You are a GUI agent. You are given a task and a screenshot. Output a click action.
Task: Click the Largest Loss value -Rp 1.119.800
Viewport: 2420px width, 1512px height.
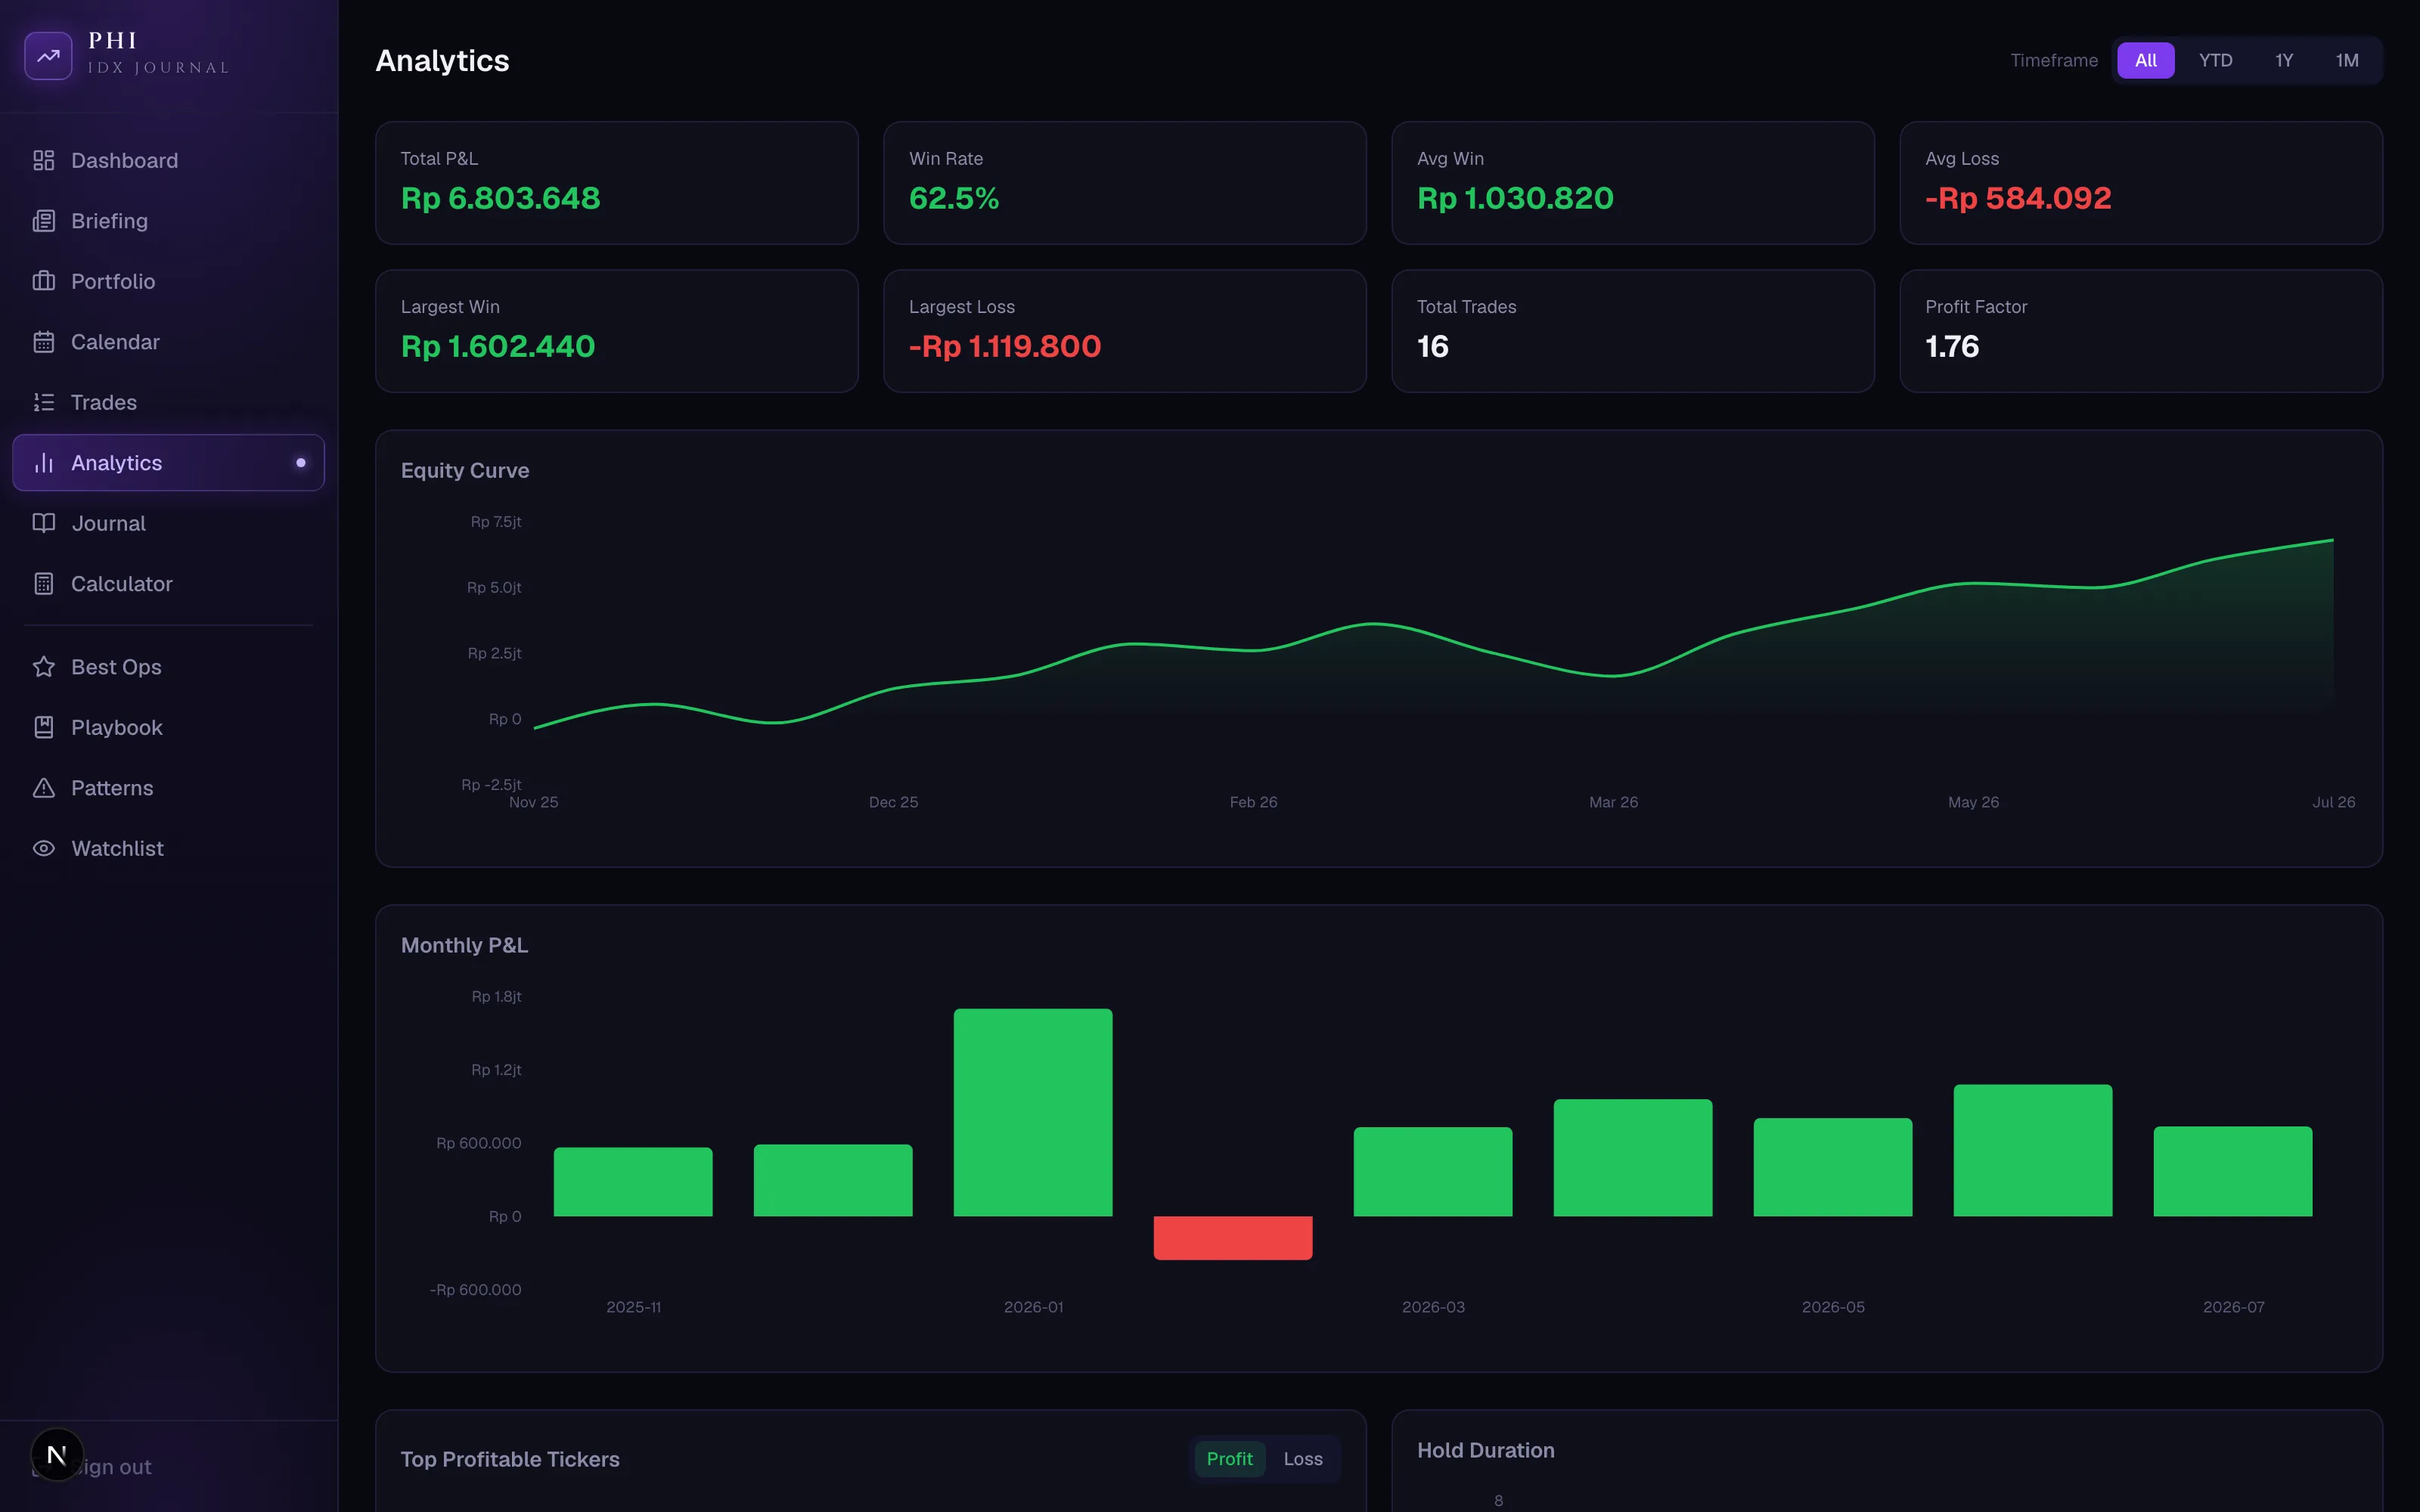click(x=1005, y=346)
